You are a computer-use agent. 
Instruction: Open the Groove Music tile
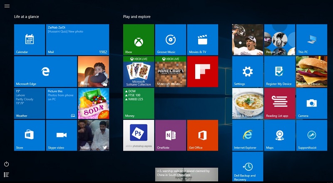pos(171,39)
